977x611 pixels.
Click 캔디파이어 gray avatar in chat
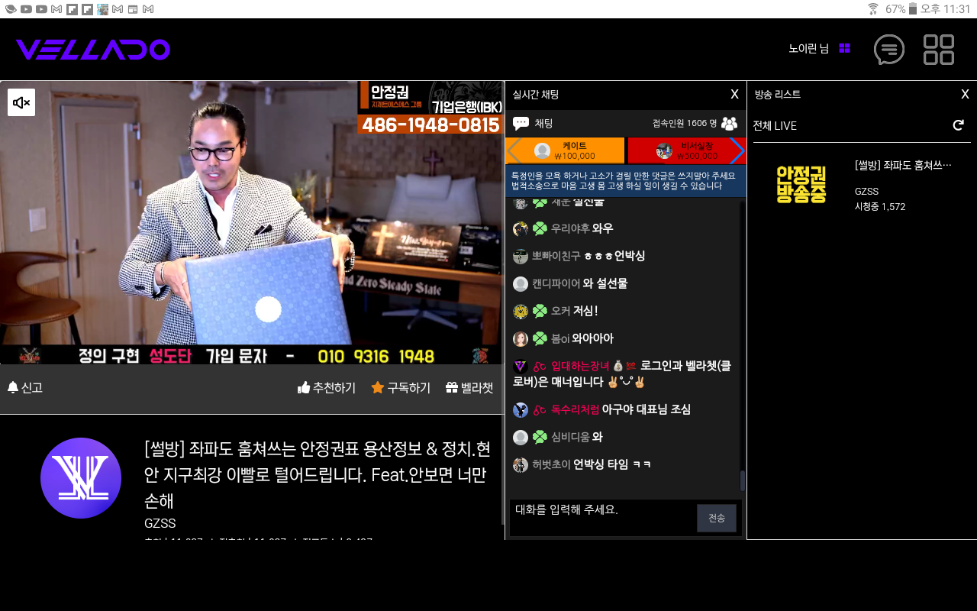click(x=521, y=283)
